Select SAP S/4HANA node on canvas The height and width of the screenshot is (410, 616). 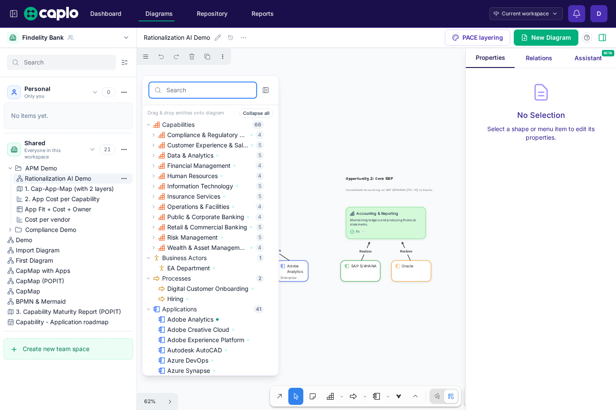[x=361, y=271]
